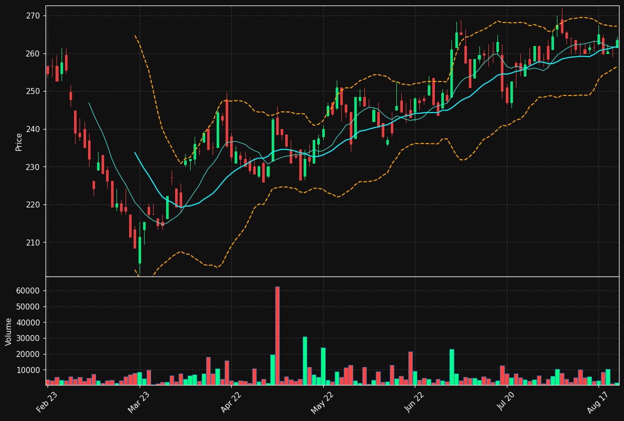Click the 60000 volume axis label
624x421 pixels.
point(29,291)
